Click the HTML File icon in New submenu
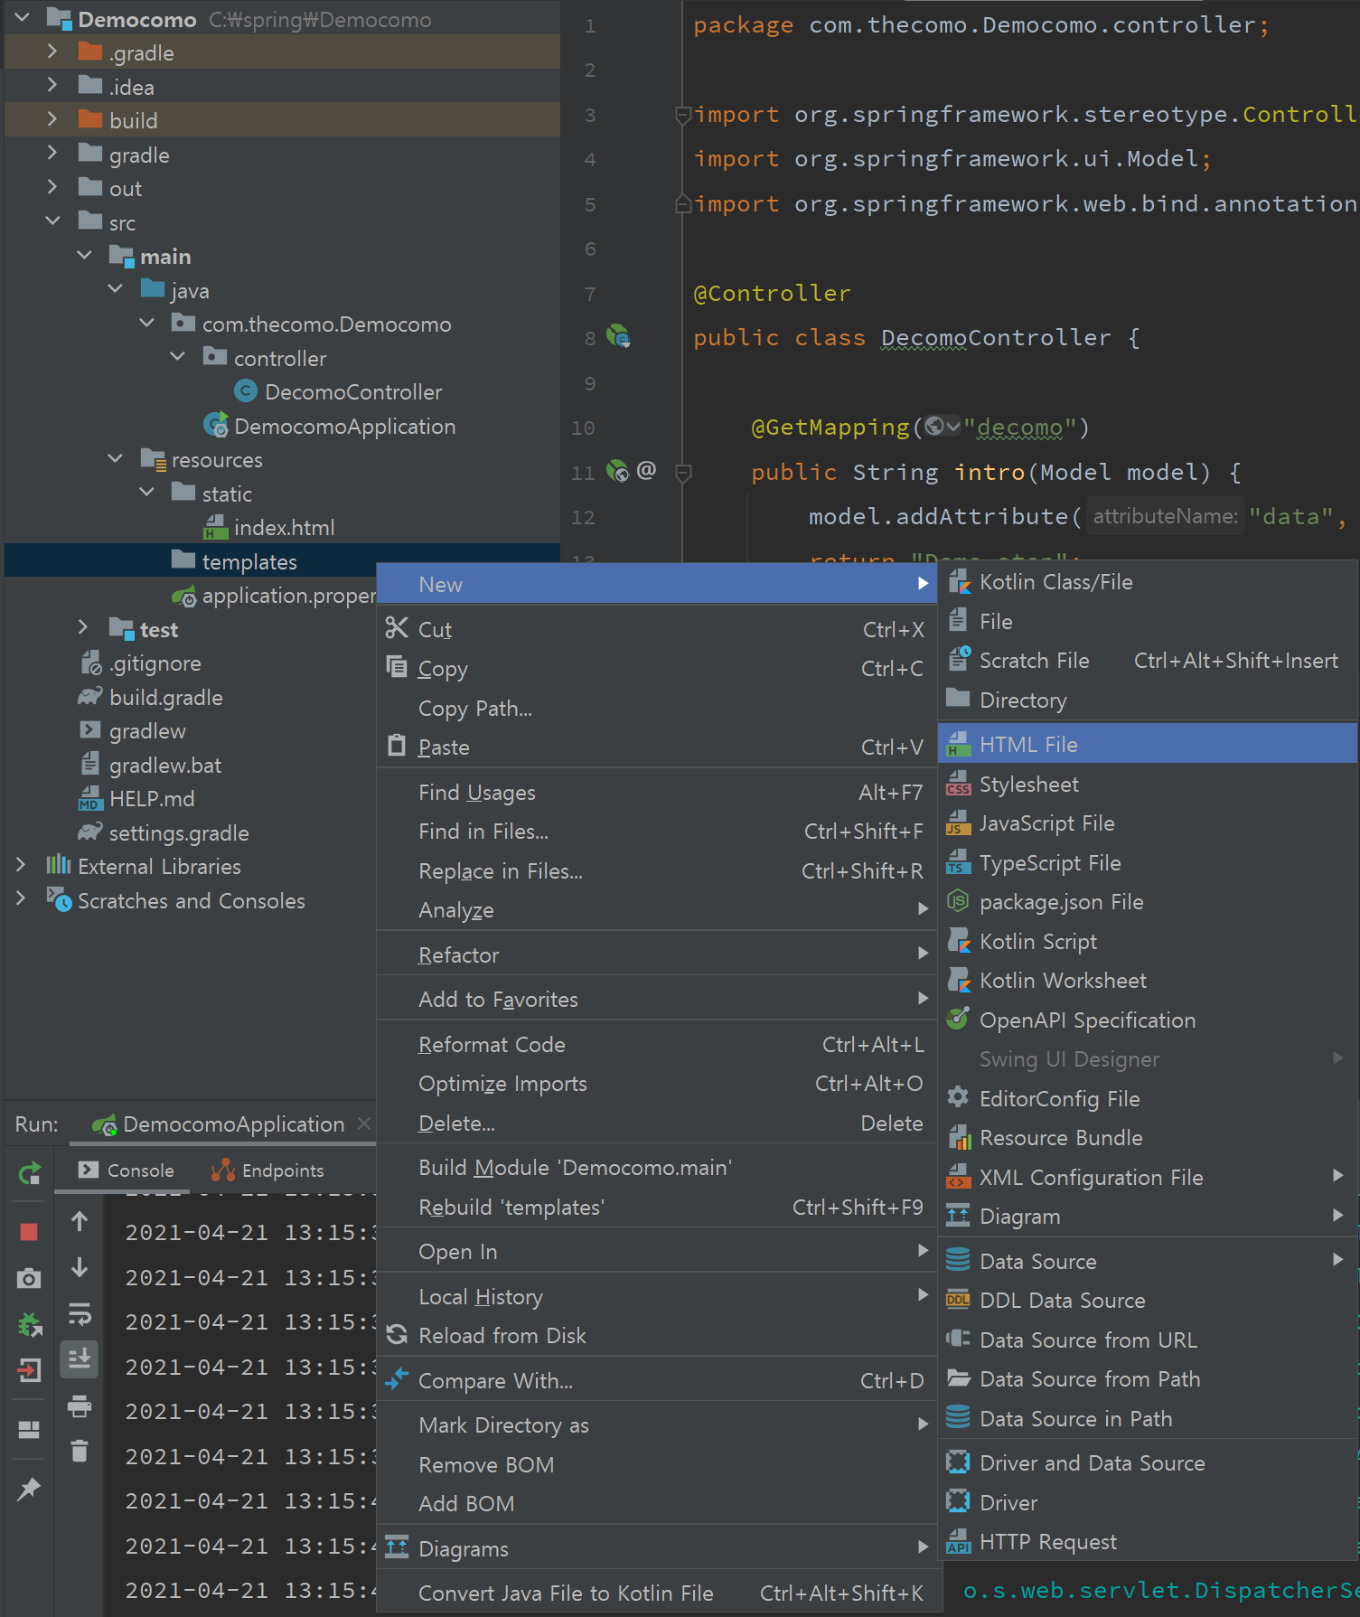This screenshot has width=1360, height=1617. (958, 744)
